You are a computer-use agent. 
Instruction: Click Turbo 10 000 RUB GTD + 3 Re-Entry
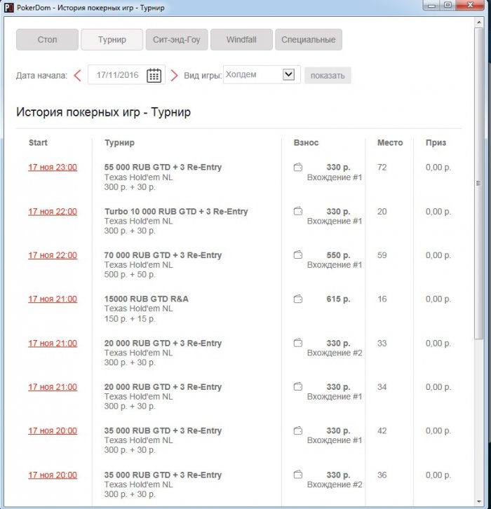click(x=176, y=211)
